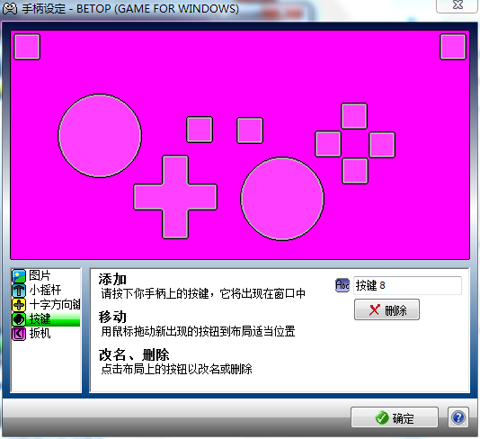
Task: Select the top face button square
Action: tap(354, 116)
